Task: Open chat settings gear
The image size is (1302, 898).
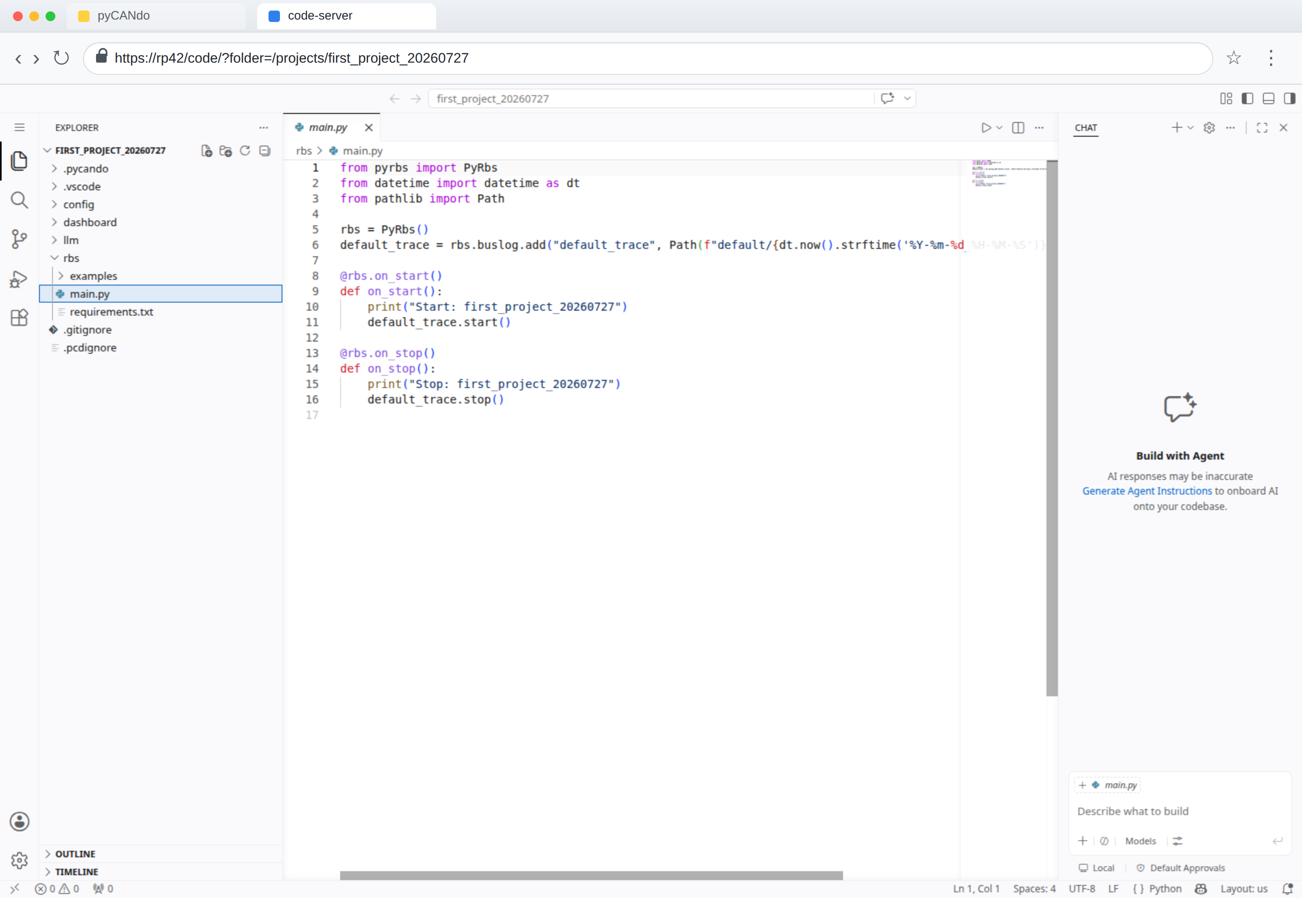Action: pyautogui.click(x=1209, y=128)
